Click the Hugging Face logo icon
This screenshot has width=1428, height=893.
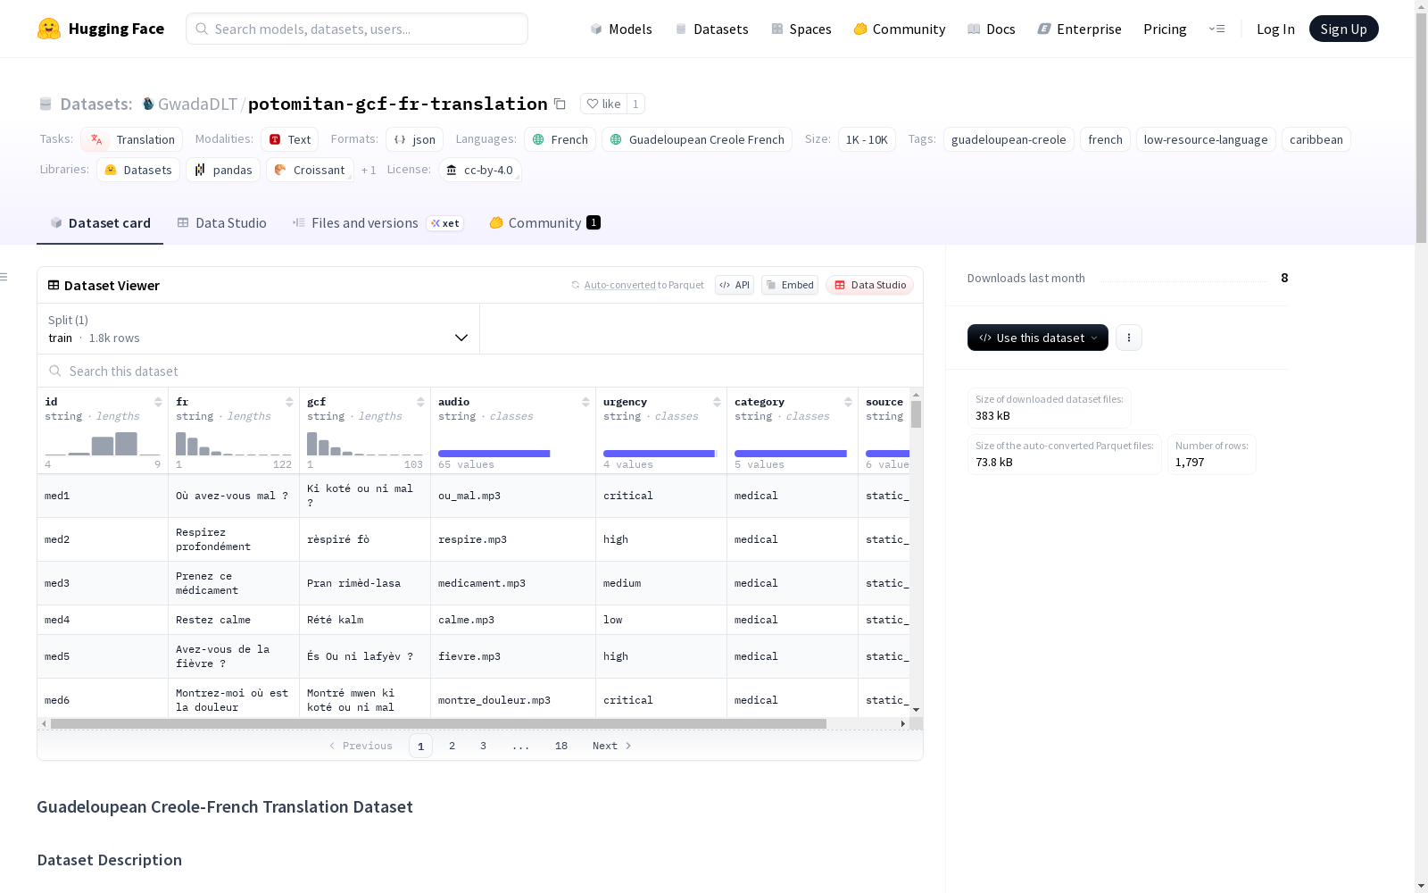pyautogui.click(x=49, y=29)
